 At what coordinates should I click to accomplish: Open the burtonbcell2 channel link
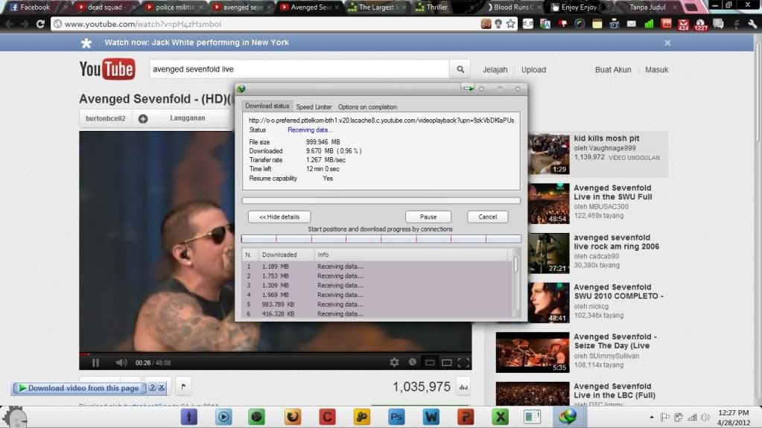[106, 118]
